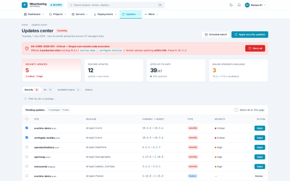This screenshot has height=181, width=290.
Task: Open the Sites up-to-date stat card
Action: 176,70
